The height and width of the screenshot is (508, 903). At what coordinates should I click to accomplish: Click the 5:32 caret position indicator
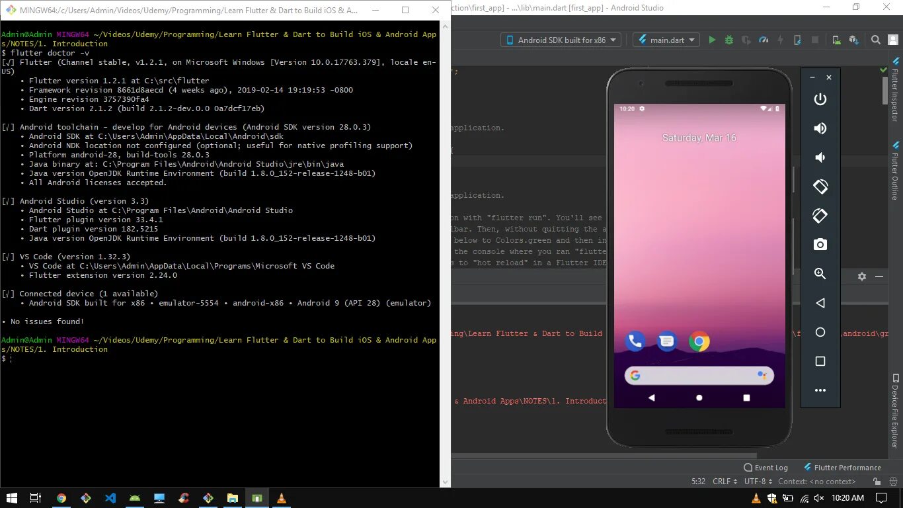(x=698, y=482)
